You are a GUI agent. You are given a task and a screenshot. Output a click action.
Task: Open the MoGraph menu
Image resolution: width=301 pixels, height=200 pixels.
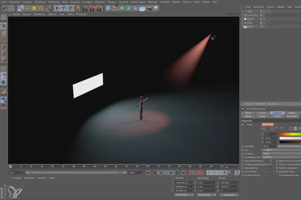click(x=153, y=2)
